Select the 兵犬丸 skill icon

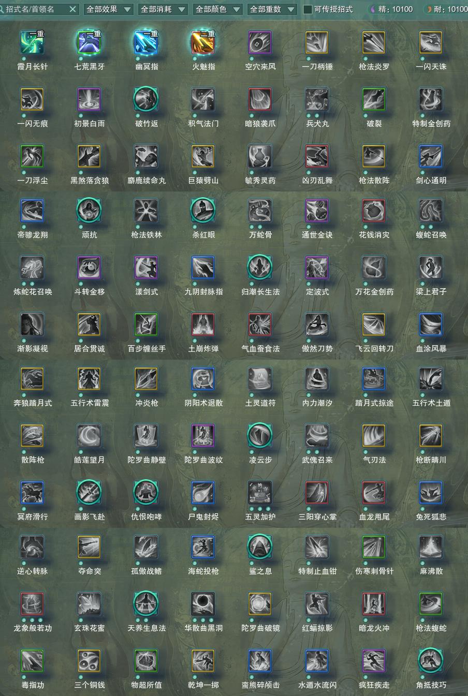(x=317, y=100)
